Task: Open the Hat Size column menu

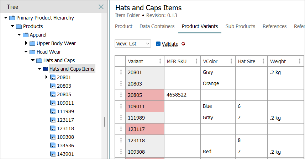Action: coord(263,61)
